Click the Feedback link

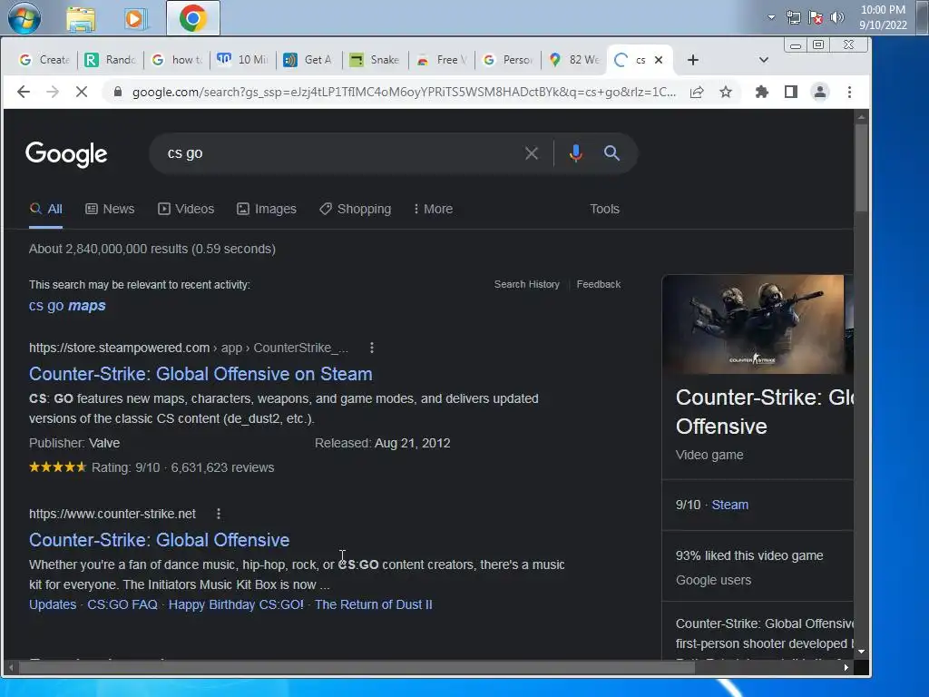pos(599,284)
